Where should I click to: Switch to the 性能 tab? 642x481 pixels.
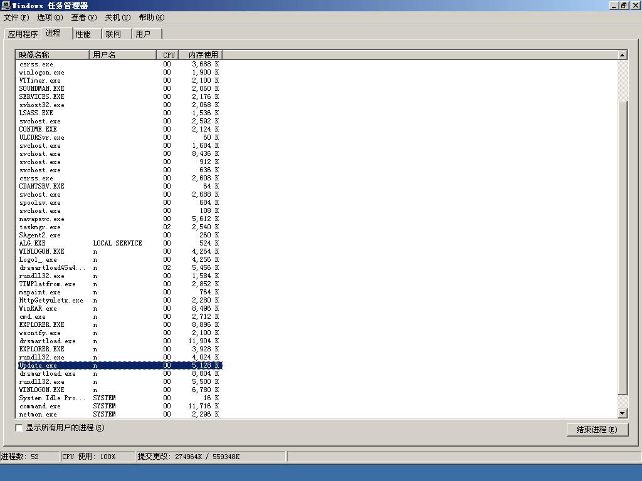(x=87, y=34)
